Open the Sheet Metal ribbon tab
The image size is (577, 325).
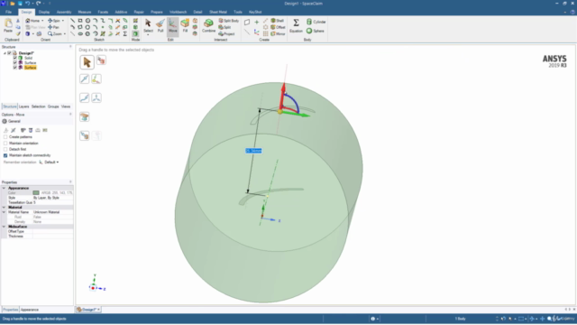218,12
